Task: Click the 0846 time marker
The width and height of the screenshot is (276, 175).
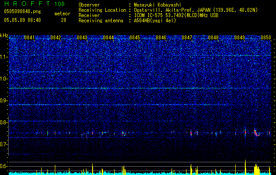Action: 161,38
